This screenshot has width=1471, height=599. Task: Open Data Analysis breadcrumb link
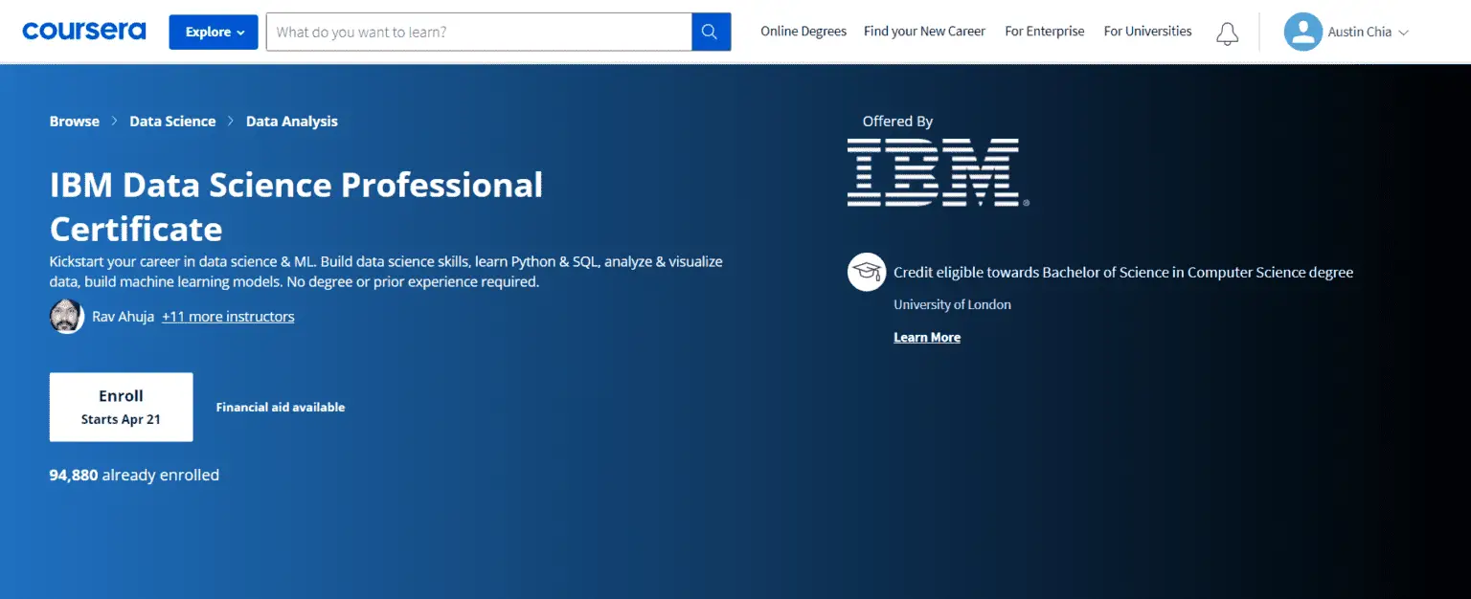pos(292,122)
